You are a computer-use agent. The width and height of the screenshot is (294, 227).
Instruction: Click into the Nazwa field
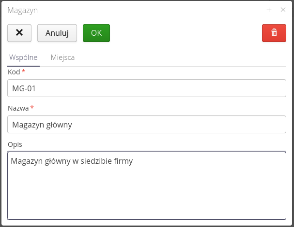[x=147, y=125]
